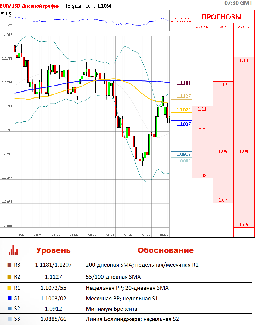Click the 1.1127 resistance level label
Screen dimensions: 256x325
183,96
